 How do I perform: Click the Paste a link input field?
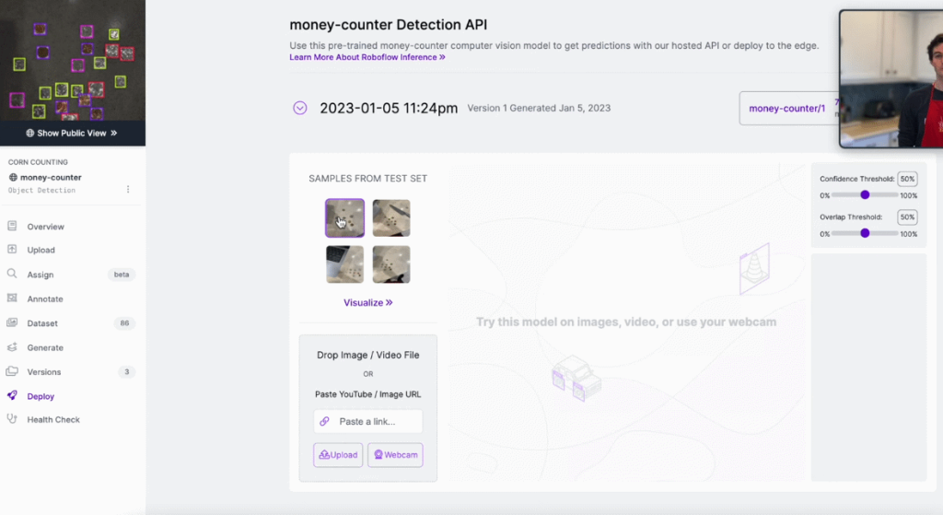(368, 421)
